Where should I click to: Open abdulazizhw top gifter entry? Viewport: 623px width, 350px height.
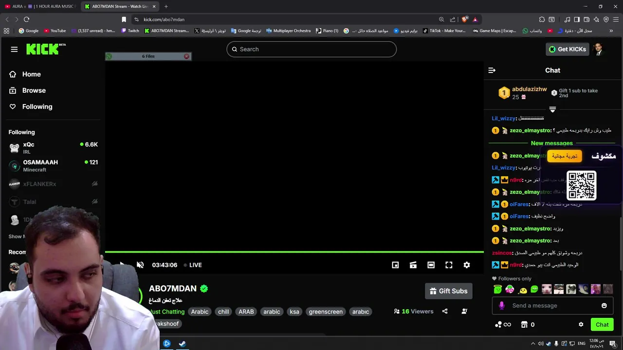pos(522,93)
